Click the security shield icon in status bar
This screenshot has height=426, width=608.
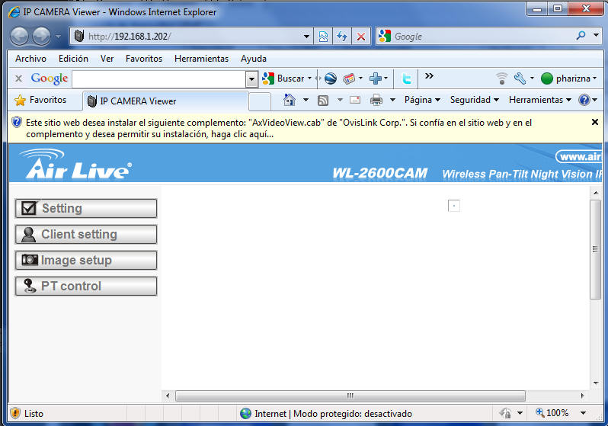[x=14, y=413]
